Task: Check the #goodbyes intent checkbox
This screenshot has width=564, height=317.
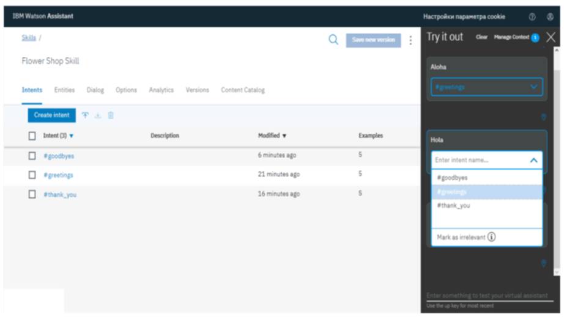Action: [x=32, y=156]
